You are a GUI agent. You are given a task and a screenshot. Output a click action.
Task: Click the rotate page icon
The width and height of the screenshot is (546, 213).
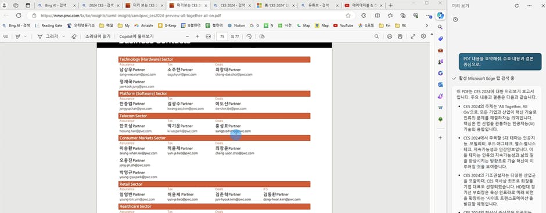click(x=249, y=36)
